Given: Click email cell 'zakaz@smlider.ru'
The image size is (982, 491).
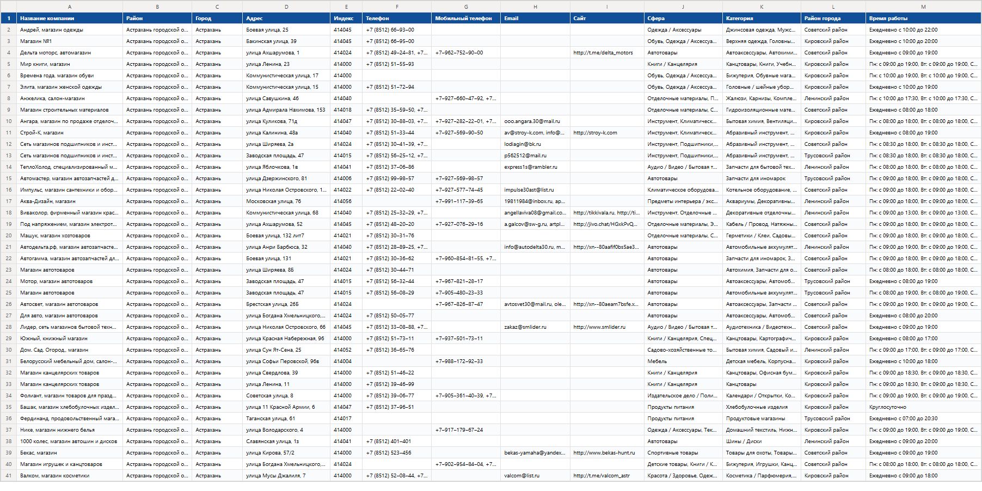Looking at the screenshot, I should pyautogui.click(x=535, y=327).
